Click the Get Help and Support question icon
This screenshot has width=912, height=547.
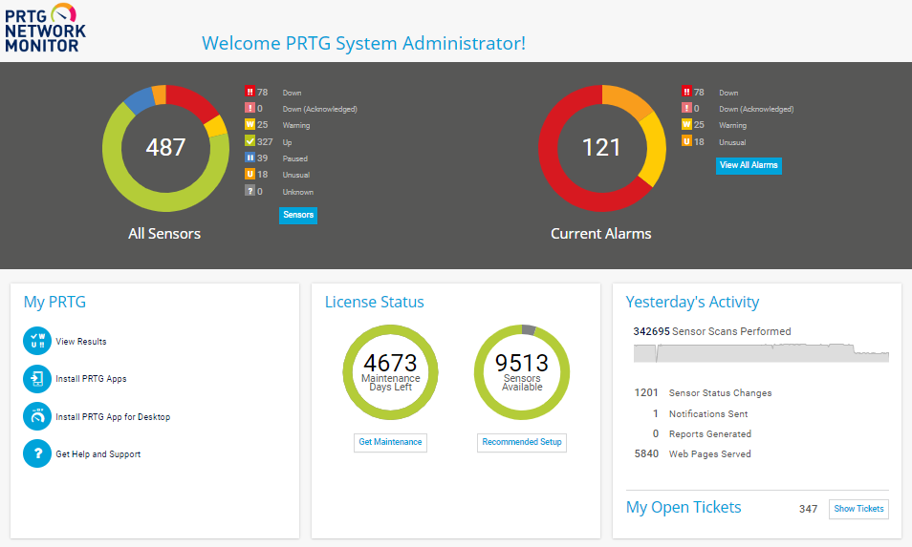click(x=37, y=454)
